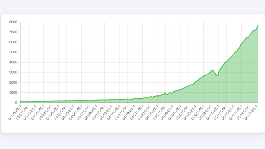Click the 7000 y-axis label

click(13, 32)
